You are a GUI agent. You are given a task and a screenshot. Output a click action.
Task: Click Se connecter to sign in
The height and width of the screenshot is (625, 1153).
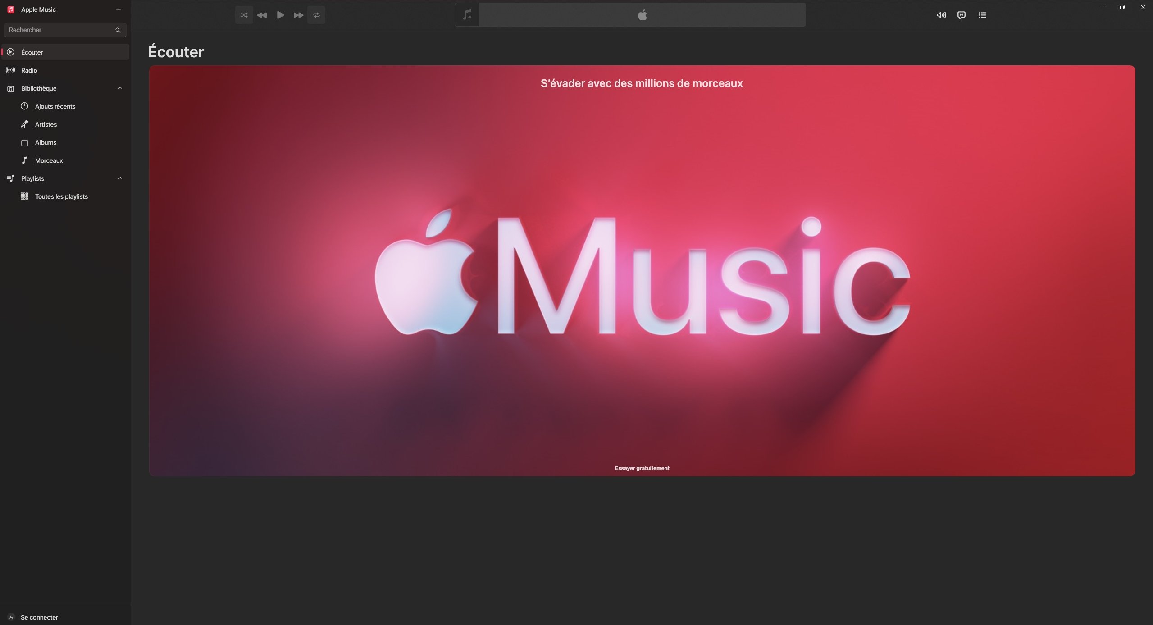[x=39, y=617]
